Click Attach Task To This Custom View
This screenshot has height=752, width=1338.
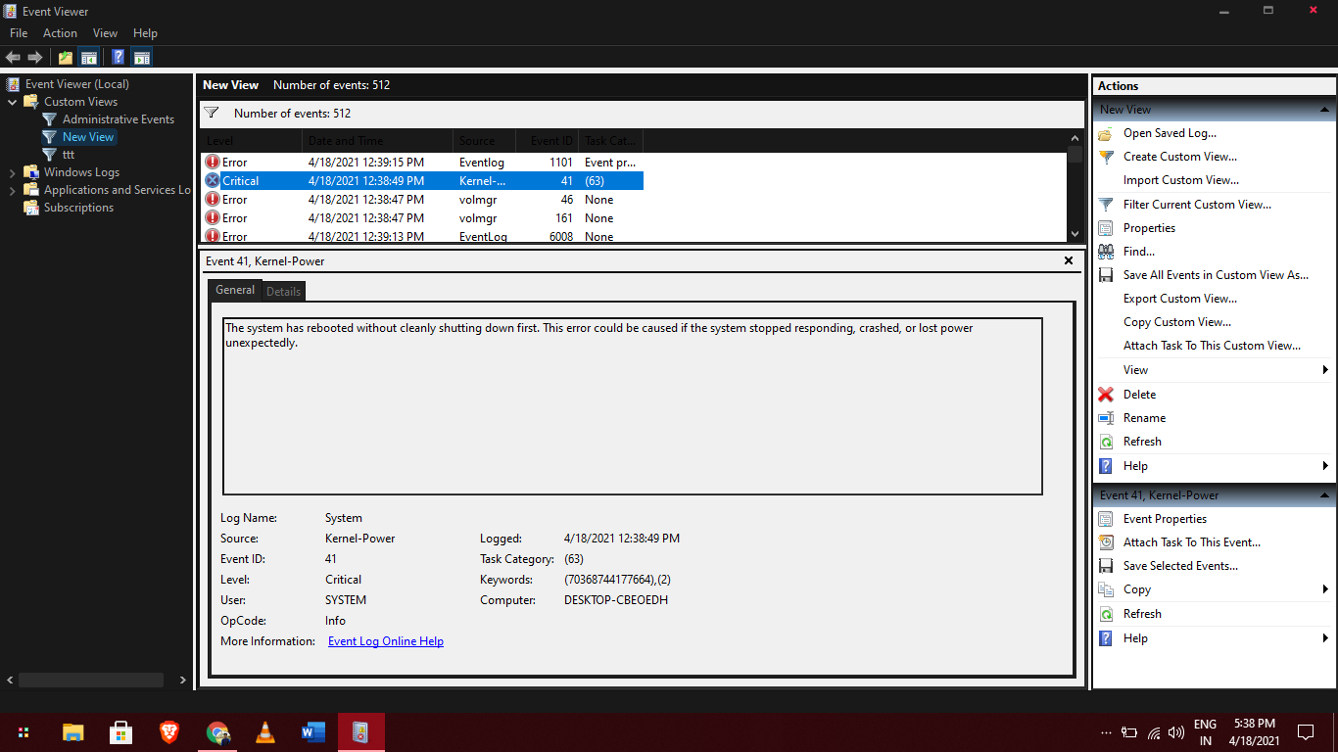(1213, 346)
